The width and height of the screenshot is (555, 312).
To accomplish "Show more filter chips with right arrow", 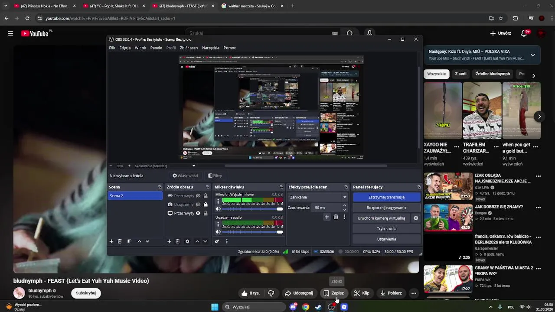I will (534, 75).
